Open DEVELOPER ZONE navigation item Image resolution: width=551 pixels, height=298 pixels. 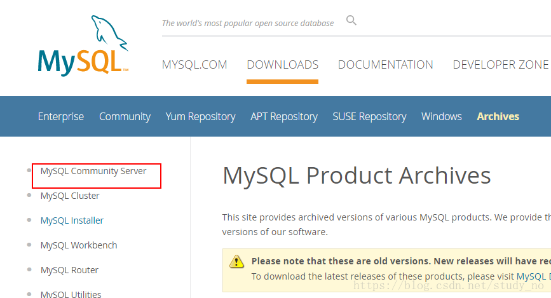[500, 65]
